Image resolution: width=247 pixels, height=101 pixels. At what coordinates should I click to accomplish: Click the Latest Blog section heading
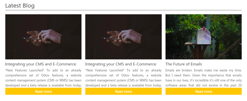click(x=20, y=6)
